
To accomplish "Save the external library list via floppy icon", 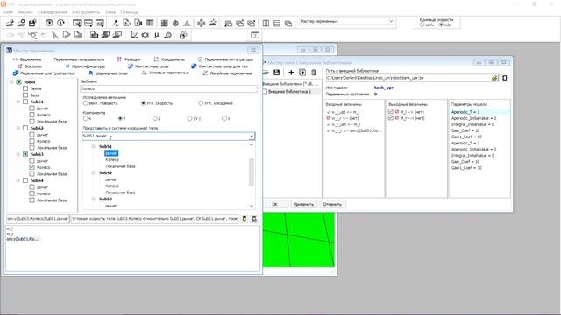I will tap(277, 73).
